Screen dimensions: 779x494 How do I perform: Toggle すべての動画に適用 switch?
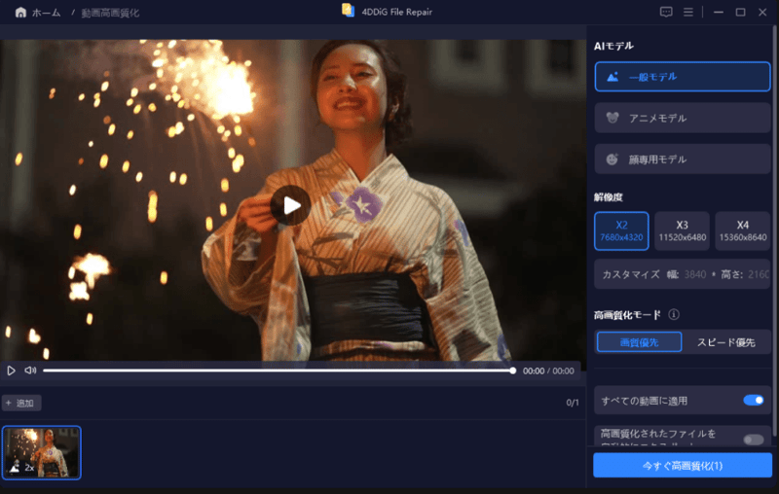pyautogui.click(x=753, y=400)
